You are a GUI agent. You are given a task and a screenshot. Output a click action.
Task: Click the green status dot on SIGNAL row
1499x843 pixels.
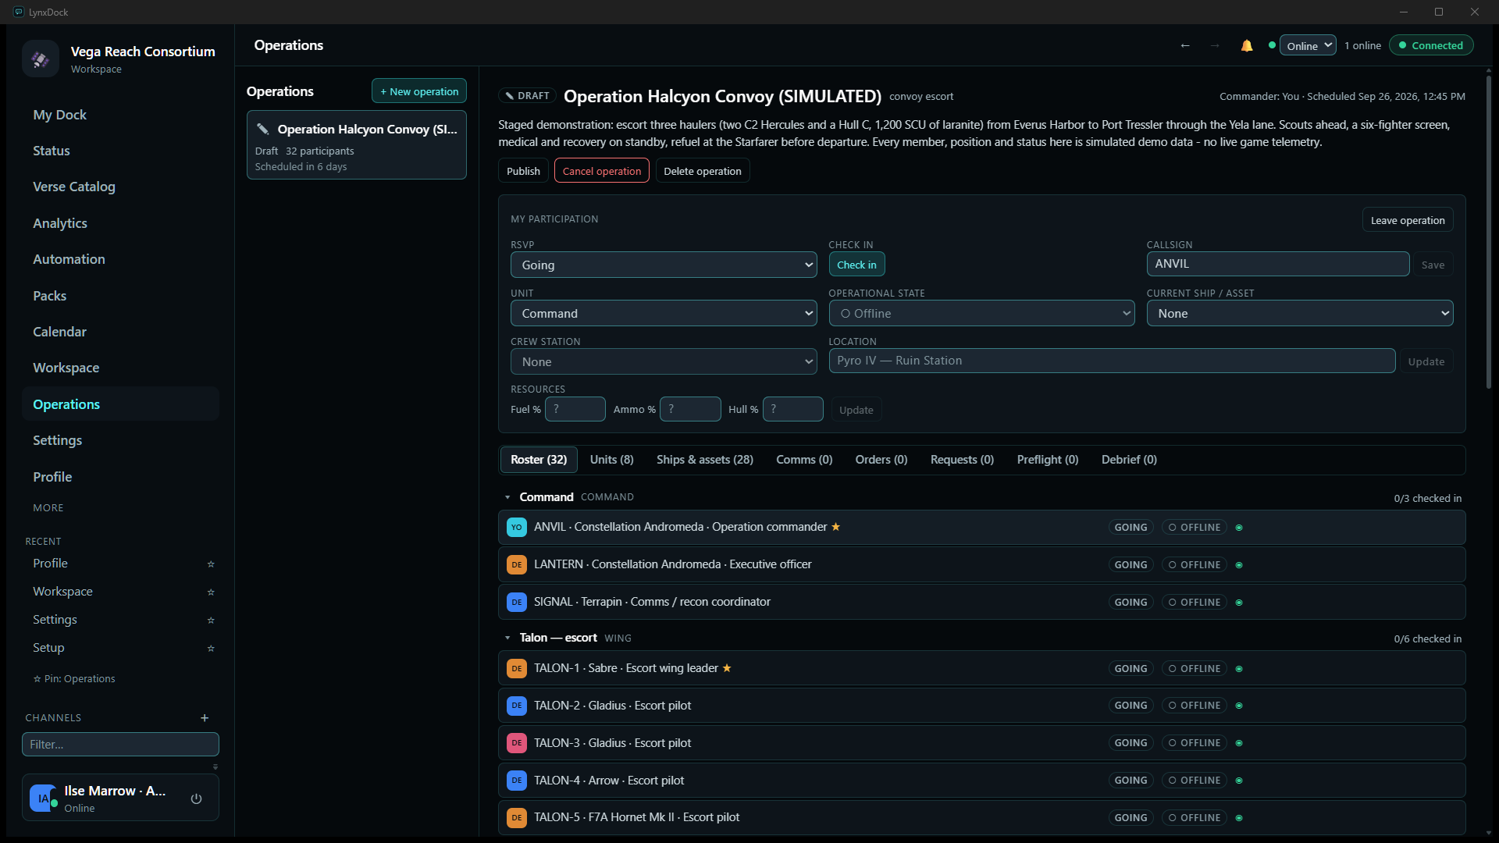[x=1239, y=603]
